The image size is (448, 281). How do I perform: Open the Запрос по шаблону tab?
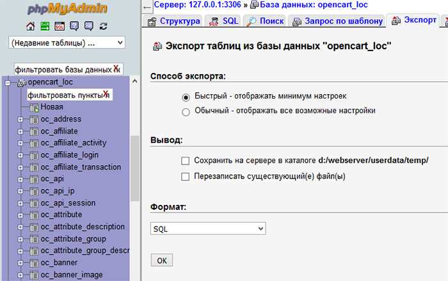337,21
